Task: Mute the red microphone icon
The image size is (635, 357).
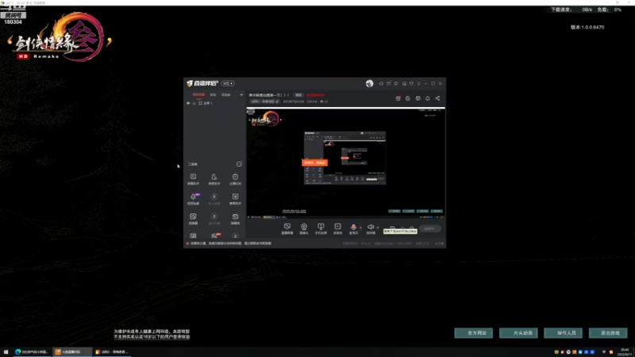Action: pos(353,228)
